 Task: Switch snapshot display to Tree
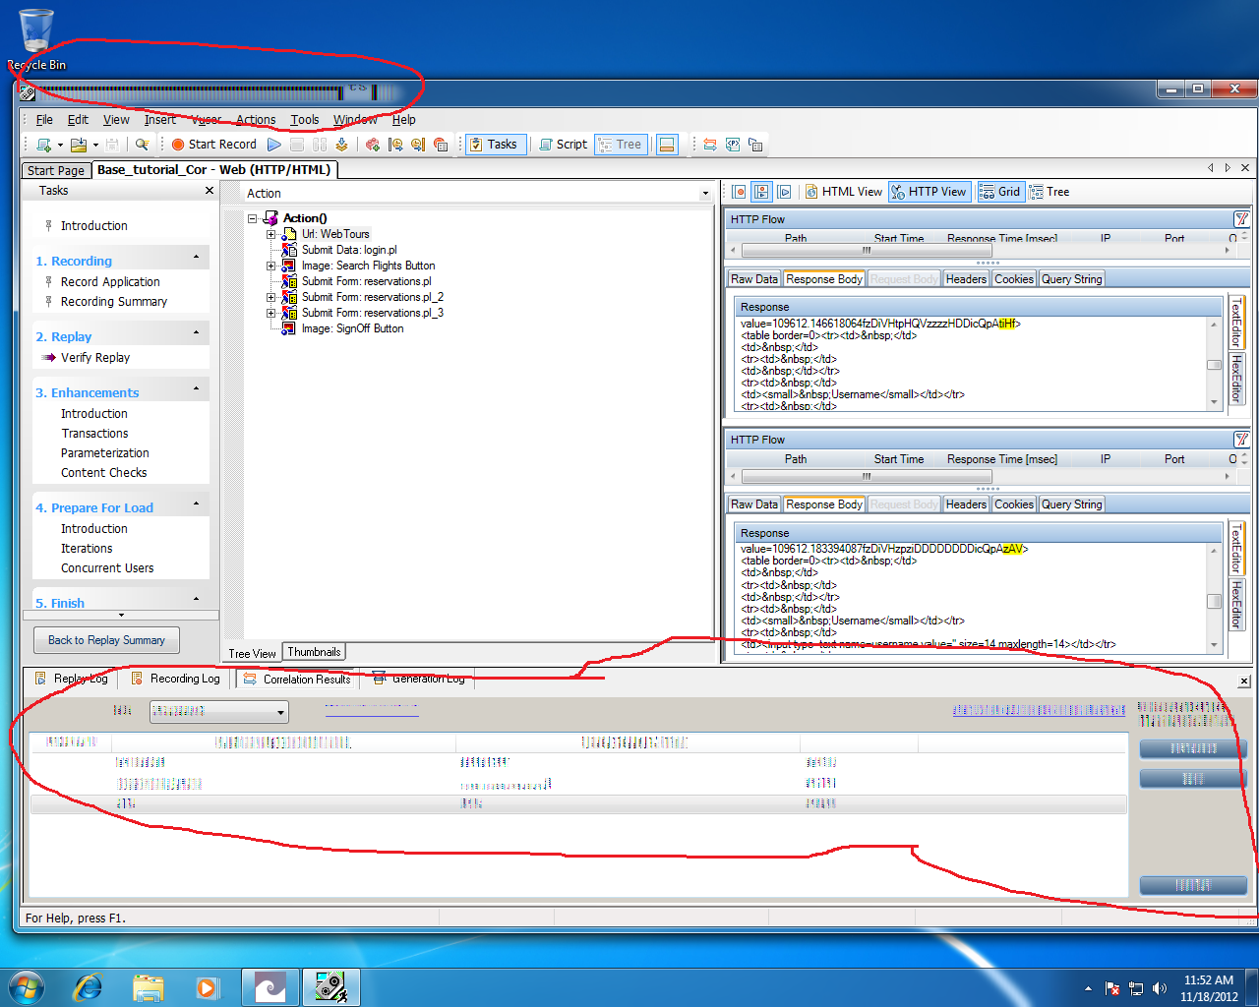tap(1049, 192)
